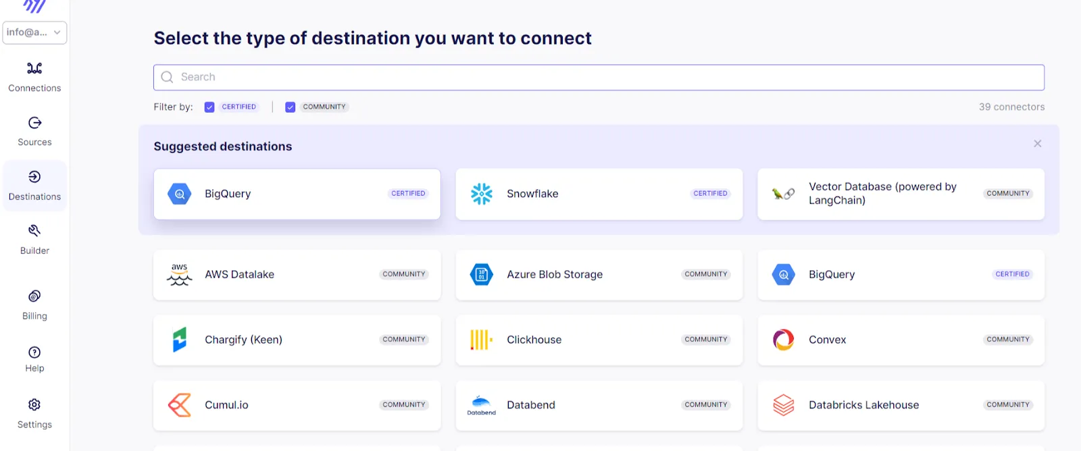Click the Clickhouse striped logo
This screenshot has width=1081, height=451.
[x=482, y=340]
